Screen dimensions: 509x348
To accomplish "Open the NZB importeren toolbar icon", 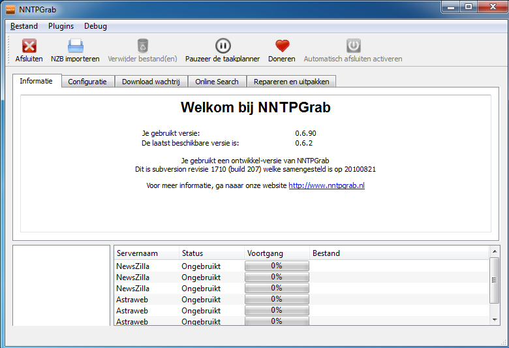I will [75, 46].
